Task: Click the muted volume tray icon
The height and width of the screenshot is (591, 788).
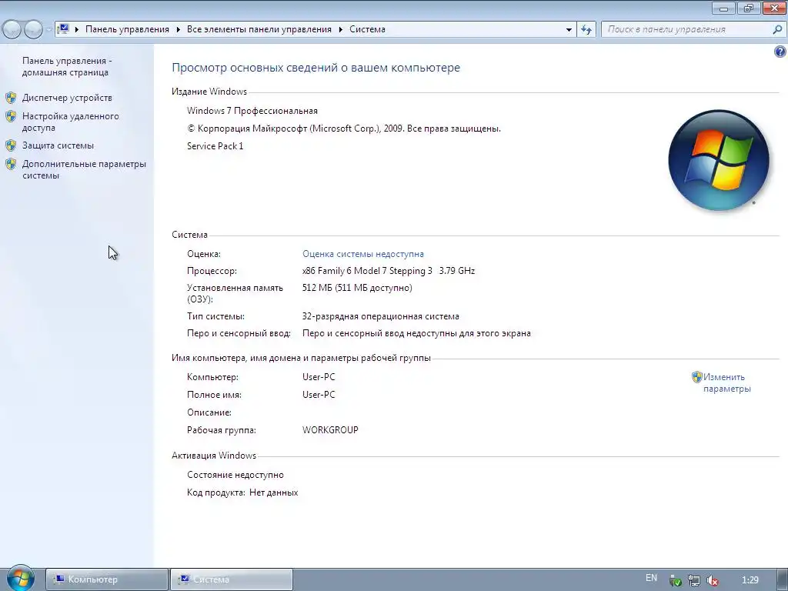Action: click(712, 580)
